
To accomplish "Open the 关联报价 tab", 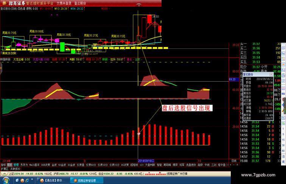I will tap(15, 169).
